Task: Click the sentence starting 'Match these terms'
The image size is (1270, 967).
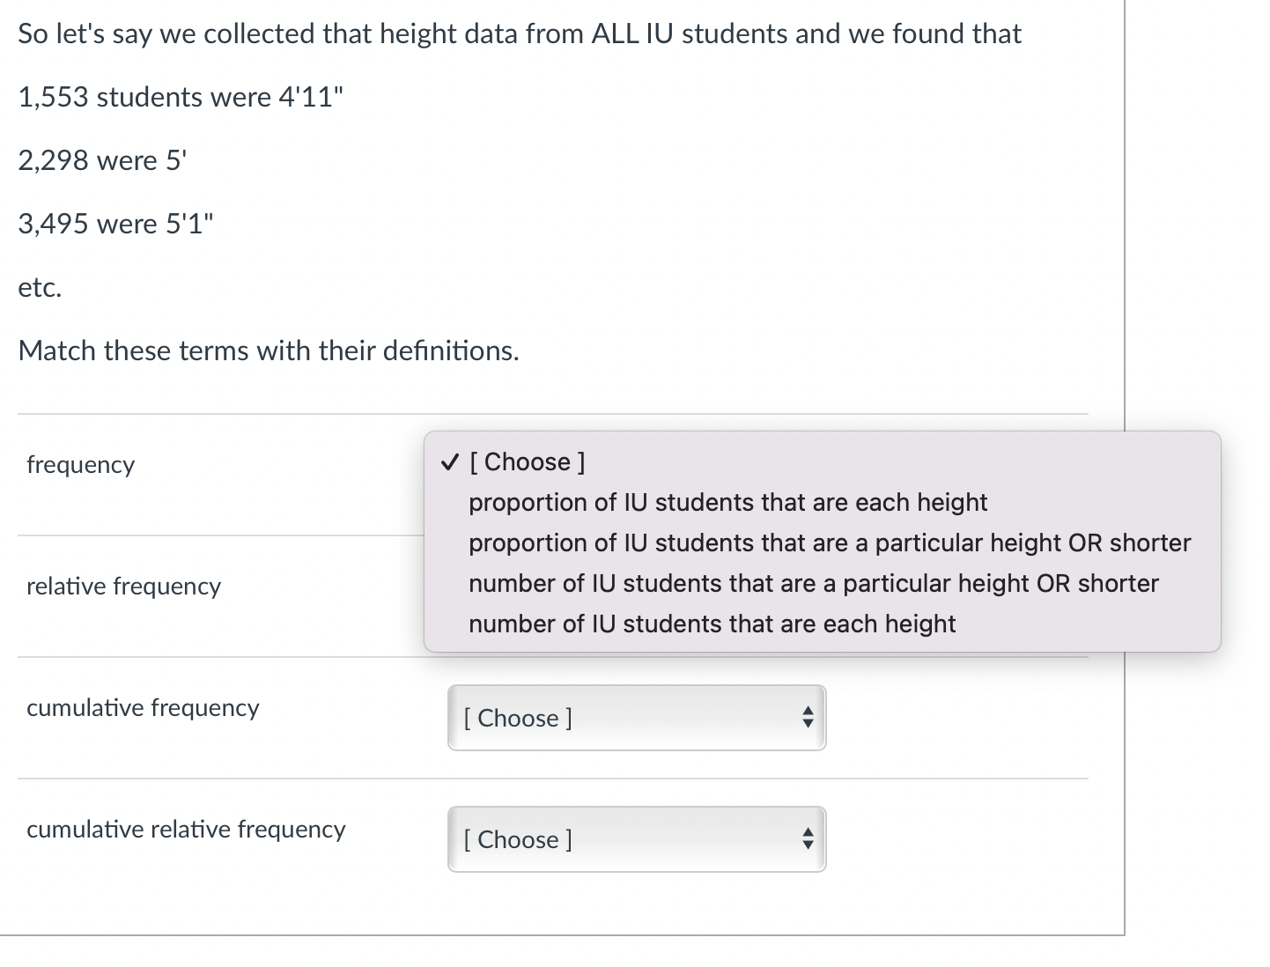Action: pyautogui.click(x=269, y=351)
